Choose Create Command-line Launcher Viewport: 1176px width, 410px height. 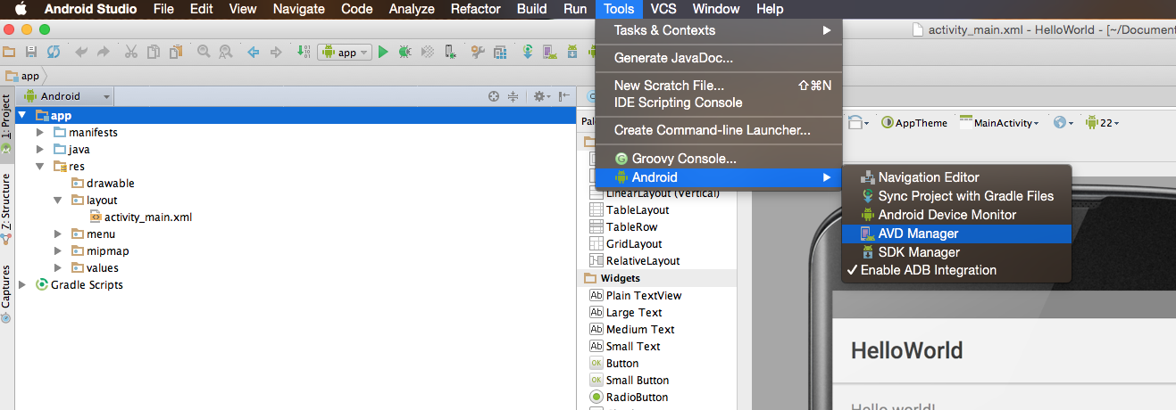(x=719, y=130)
